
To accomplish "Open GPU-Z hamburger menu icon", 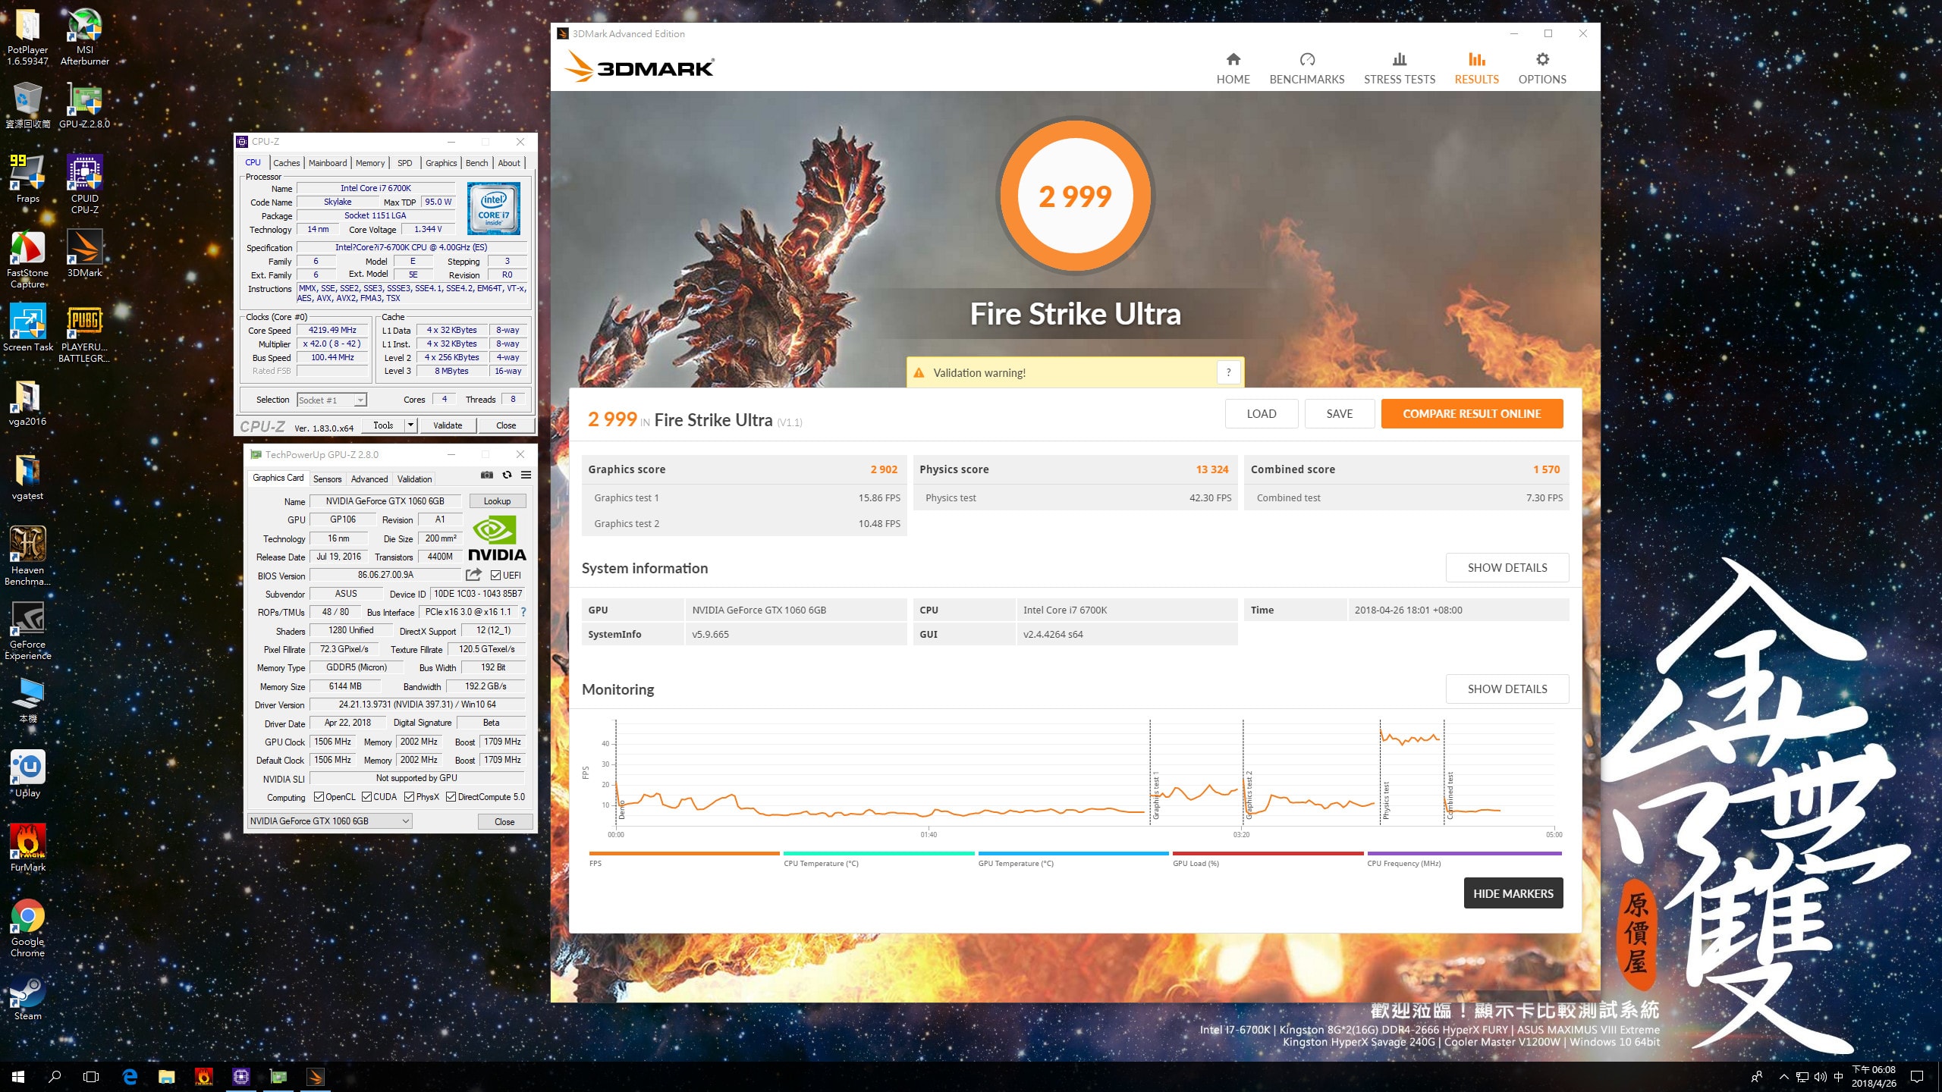I will pos(526,475).
